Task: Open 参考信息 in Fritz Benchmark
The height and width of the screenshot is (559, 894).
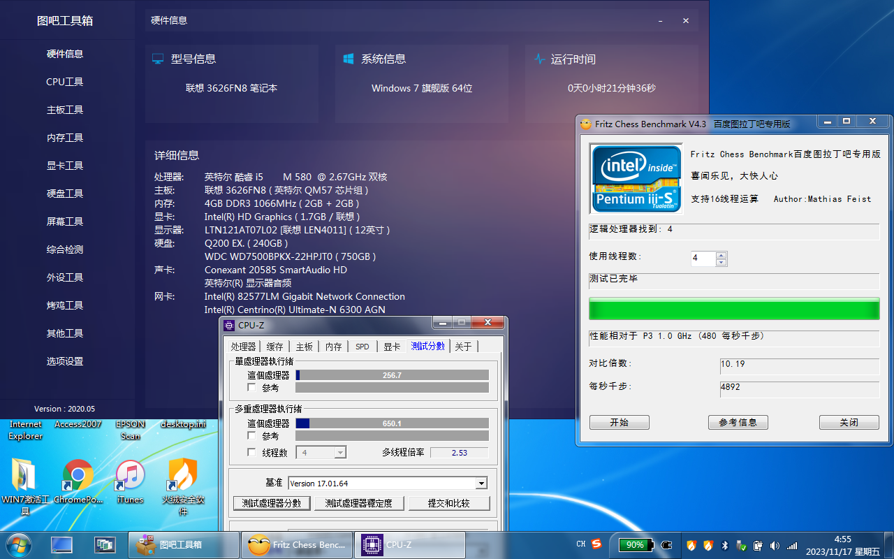Action: (738, 423)
